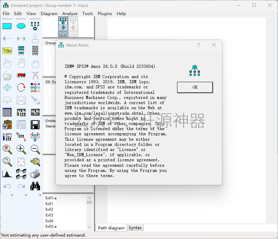The image size is (278, 239).
Task: Click the Show entire page magnifier icon
Action: 7,162
